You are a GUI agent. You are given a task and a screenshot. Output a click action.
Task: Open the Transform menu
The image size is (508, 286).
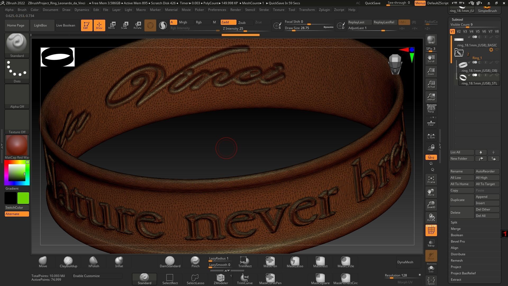pos(307,10)
